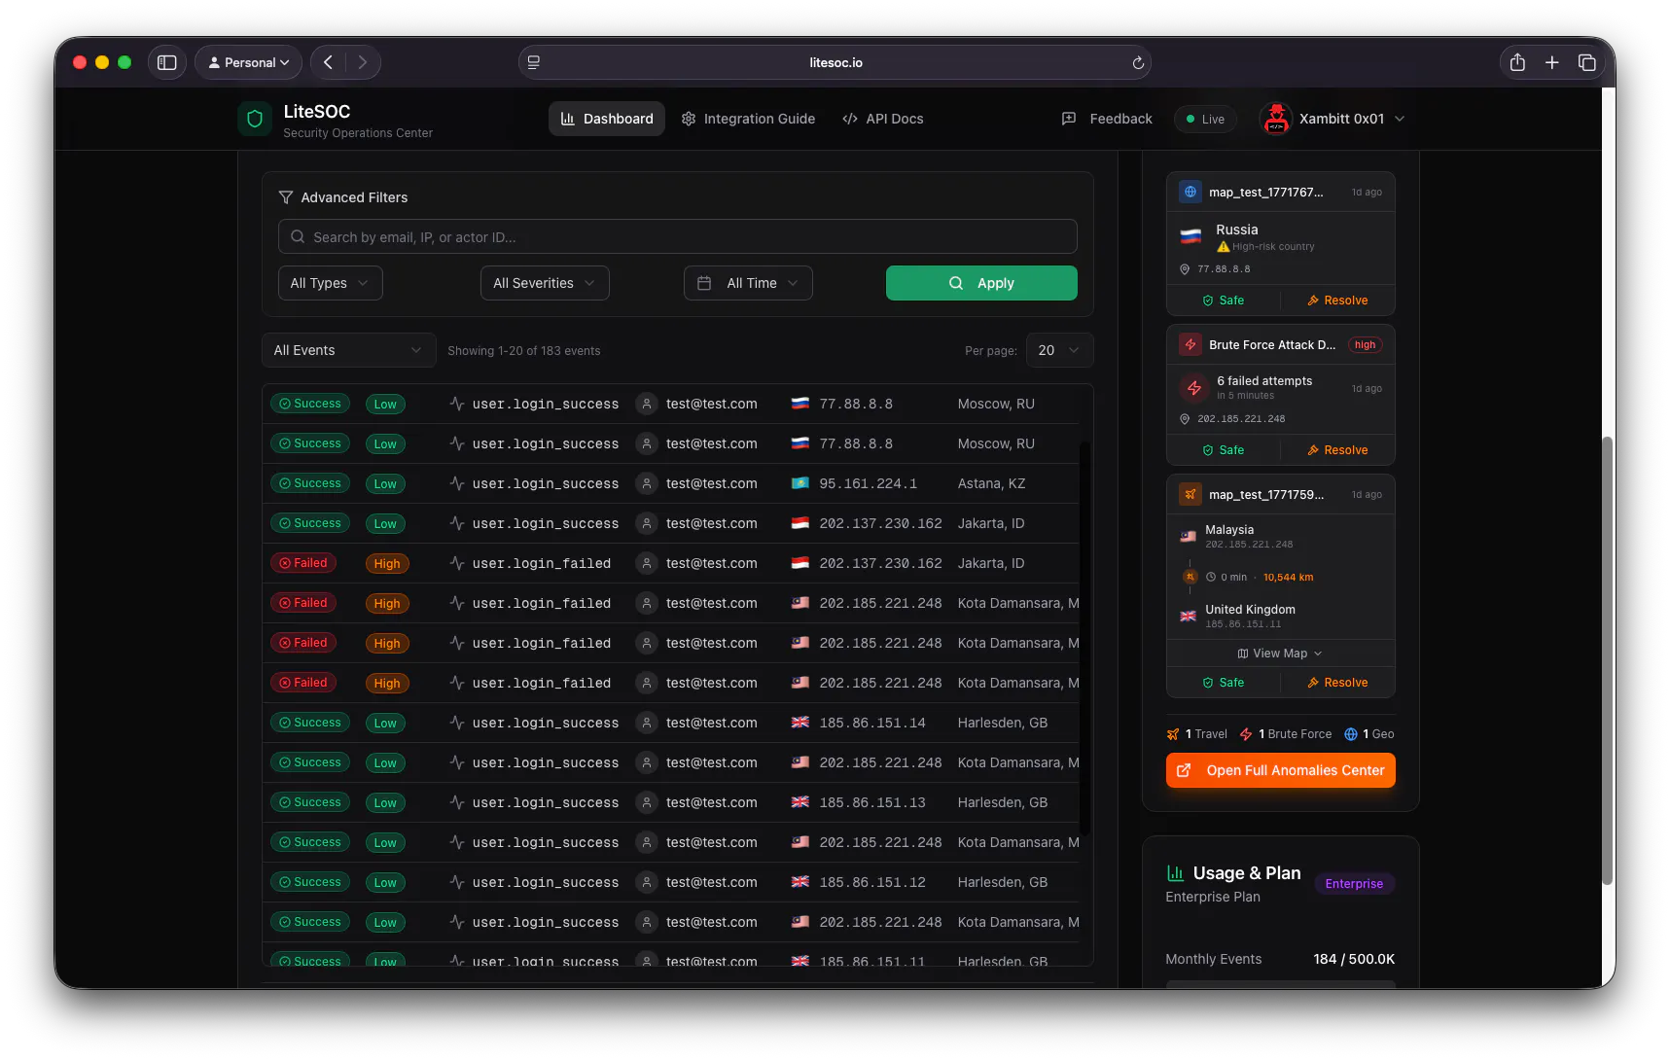Open the All Time date dropdown

pos(748,283)
